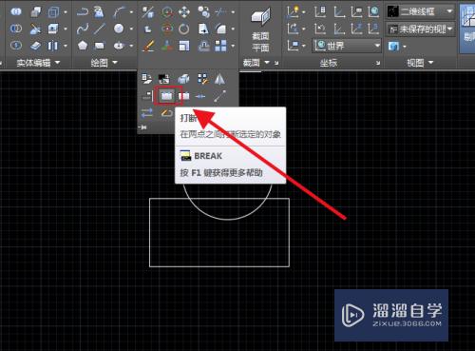Pin the expanded Modify panel open

(x=142, y=127)
